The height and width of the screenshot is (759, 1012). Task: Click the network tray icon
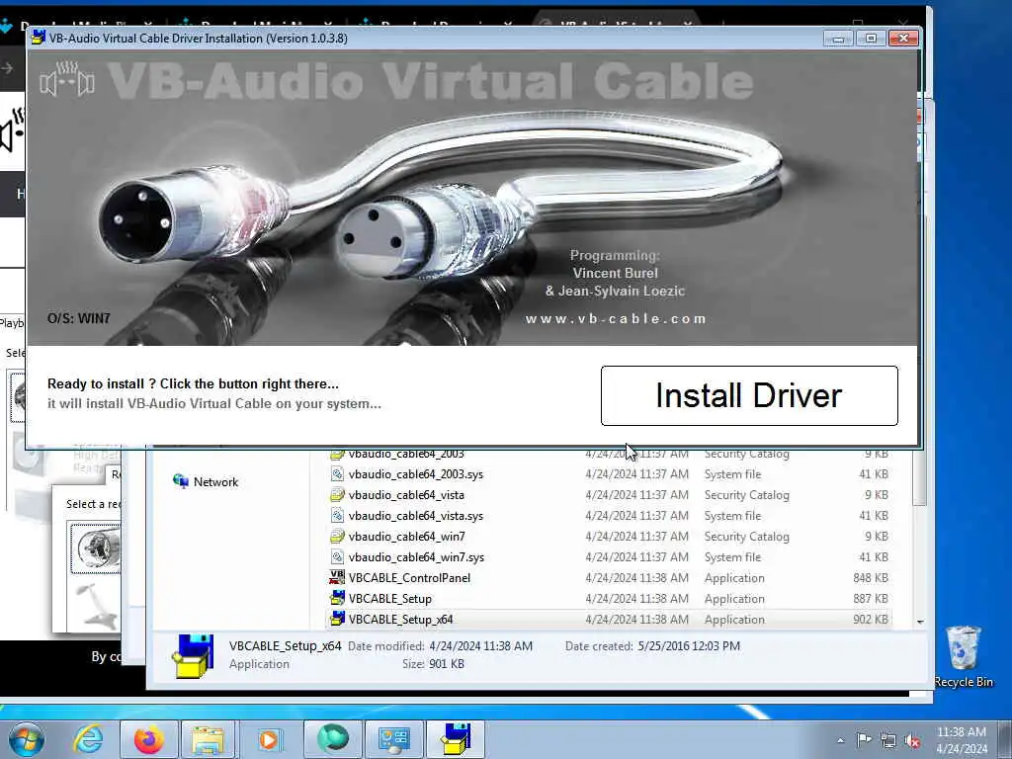pyautogui.click(x=888, y=740)
